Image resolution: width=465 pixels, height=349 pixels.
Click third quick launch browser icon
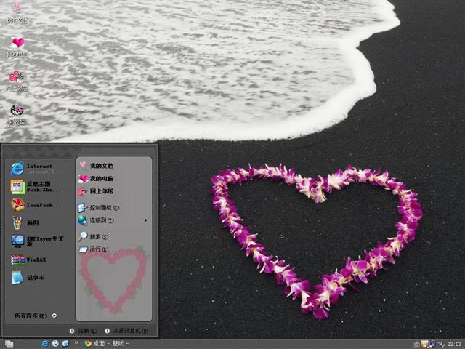[x=65, y=344]
